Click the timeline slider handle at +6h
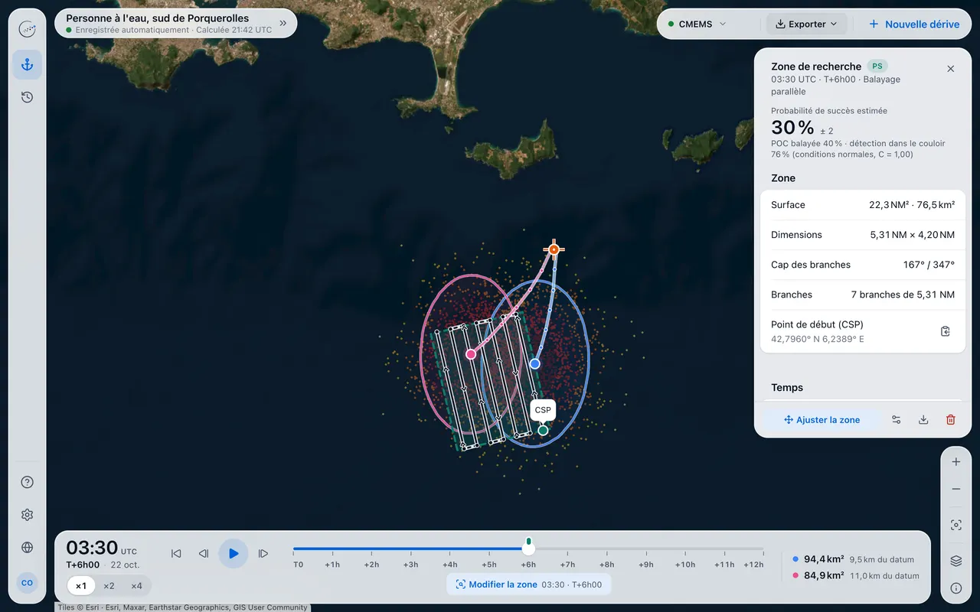This screenshot has height=612, width=980. (x=528, y=548)
